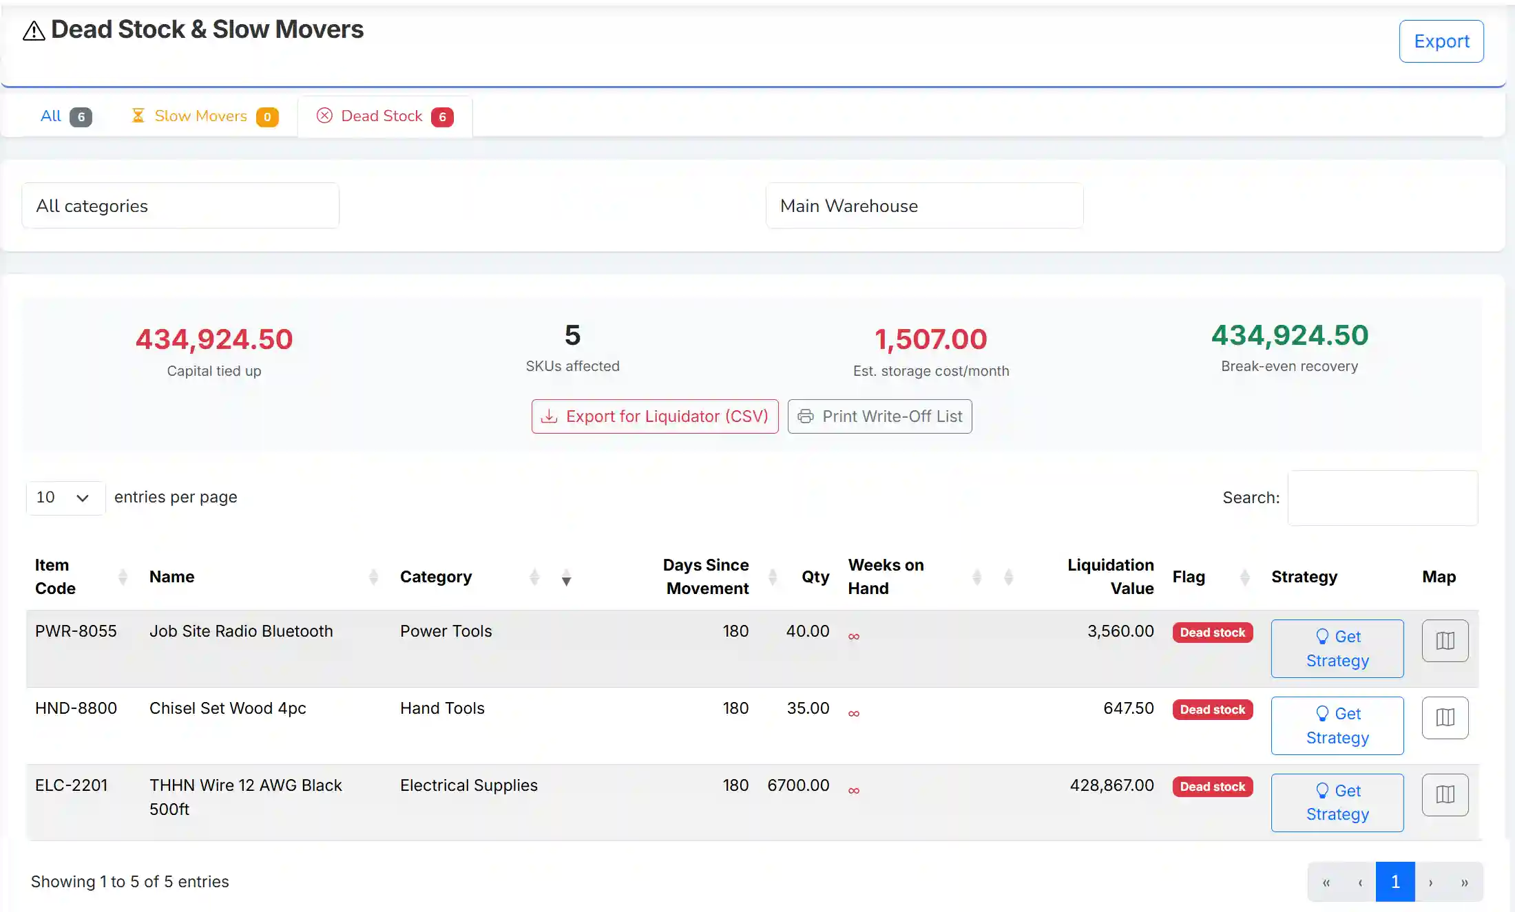Open the All categories dropdown

[x=180, y=206]
